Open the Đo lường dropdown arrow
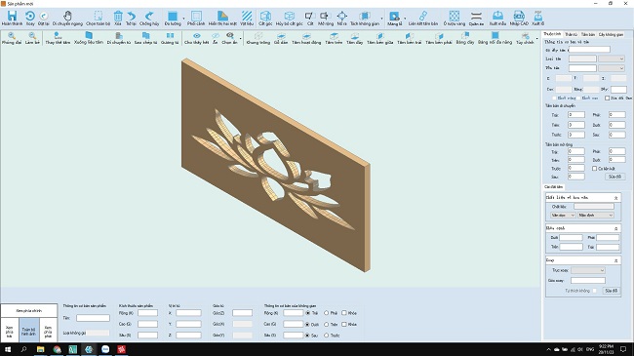Image resolution: width=634 pixels, height=356 pixels. (183, 19)
